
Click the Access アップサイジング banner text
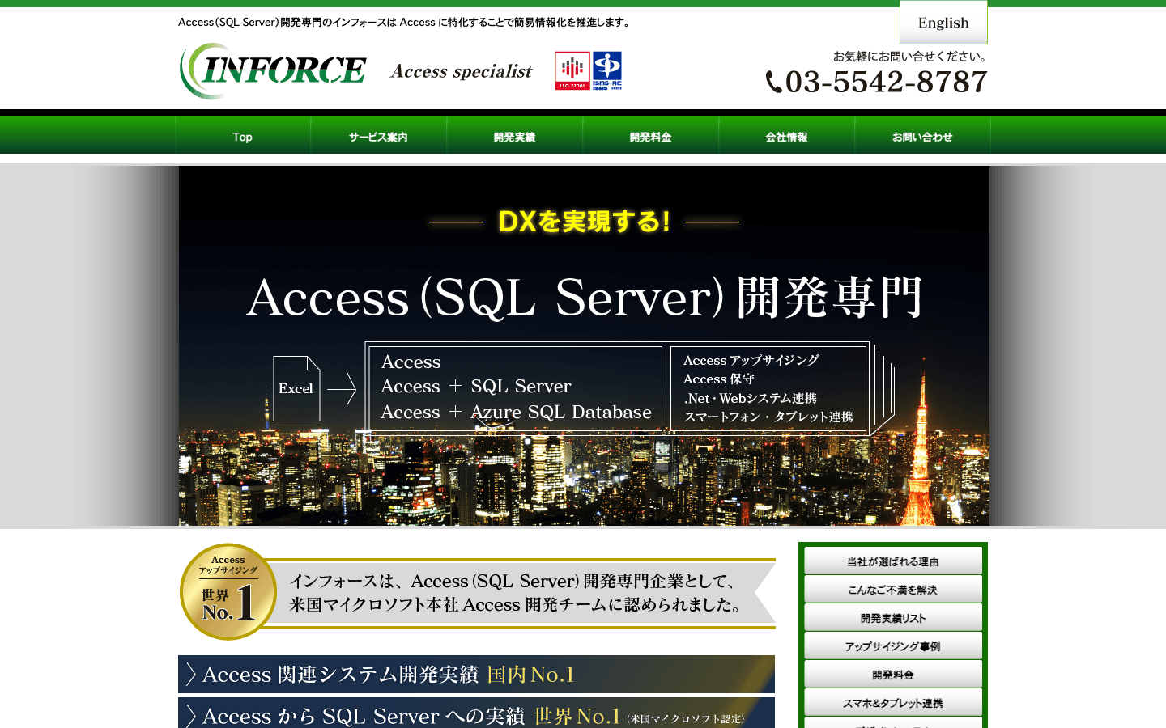(751, 360)
